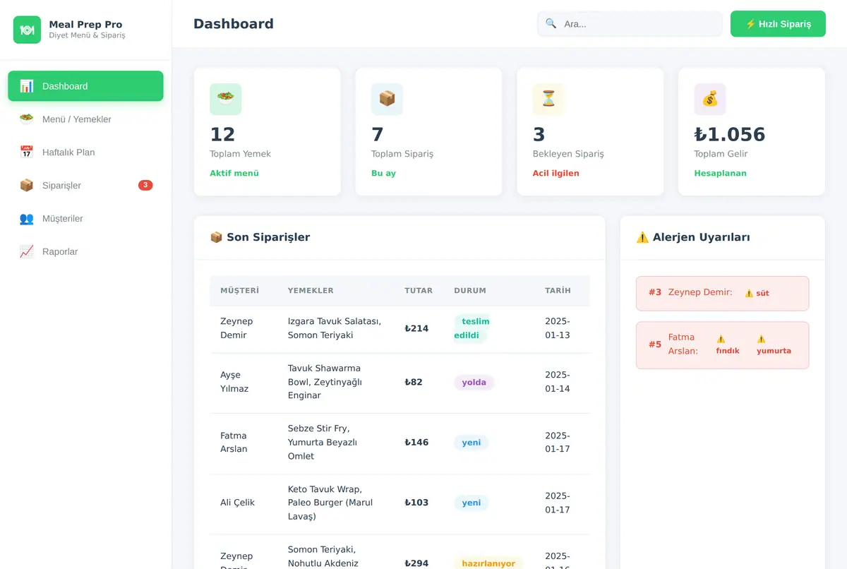The width and height of the screenshot is (847, 569).
Task: Click the ₺214 amount cell
Action: tap(416, 328)
